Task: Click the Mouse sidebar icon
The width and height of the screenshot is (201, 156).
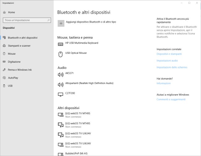Action: 4,53
